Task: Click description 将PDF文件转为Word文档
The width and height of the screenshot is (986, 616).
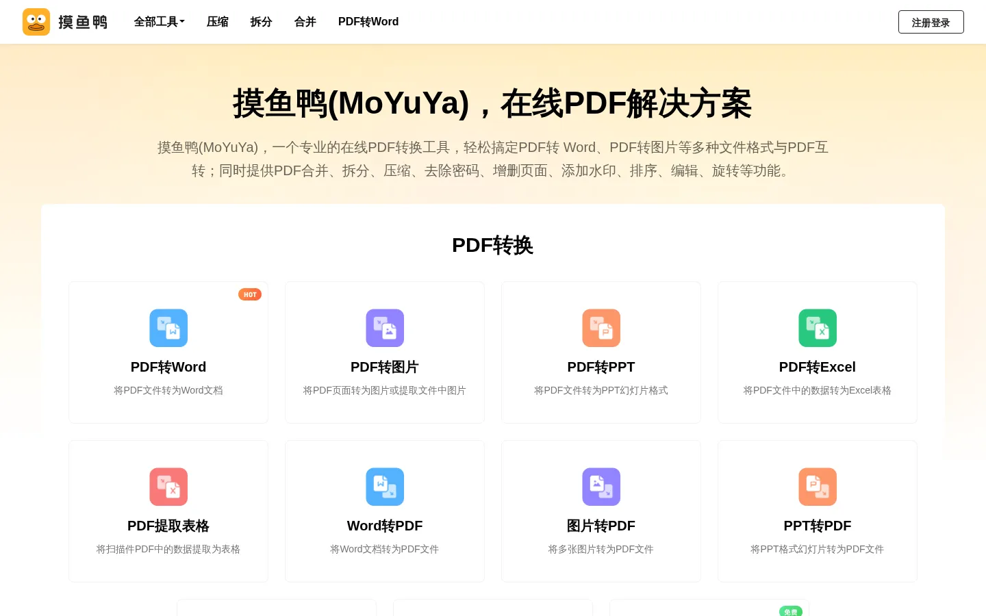Action: click(168, 390)
